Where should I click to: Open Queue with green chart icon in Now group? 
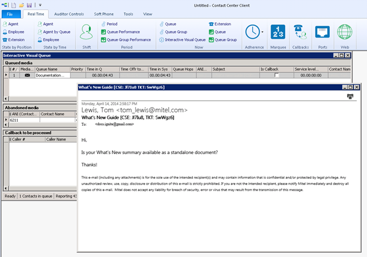218,32
